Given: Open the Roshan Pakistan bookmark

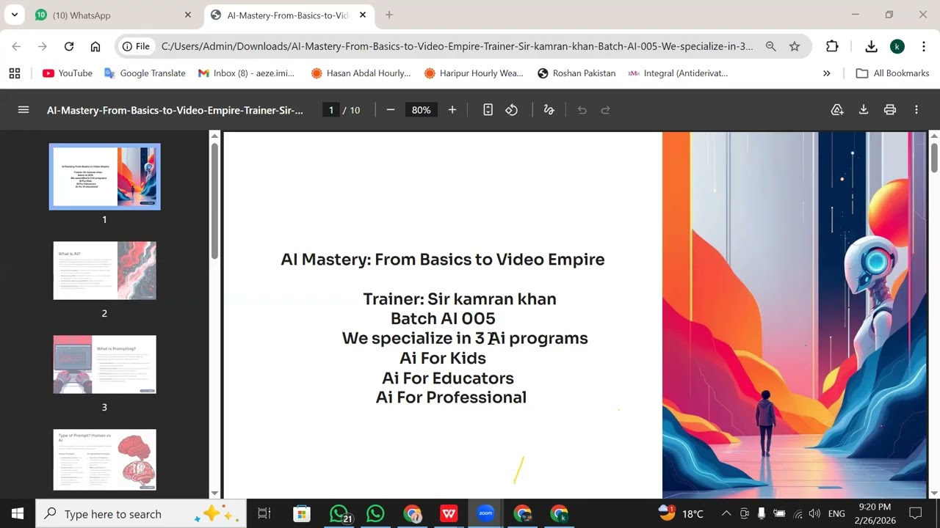Looking at the screenshot, I should (x=576, y=73).
